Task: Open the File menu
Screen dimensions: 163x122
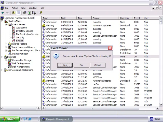Action: (x=7, y=8)
